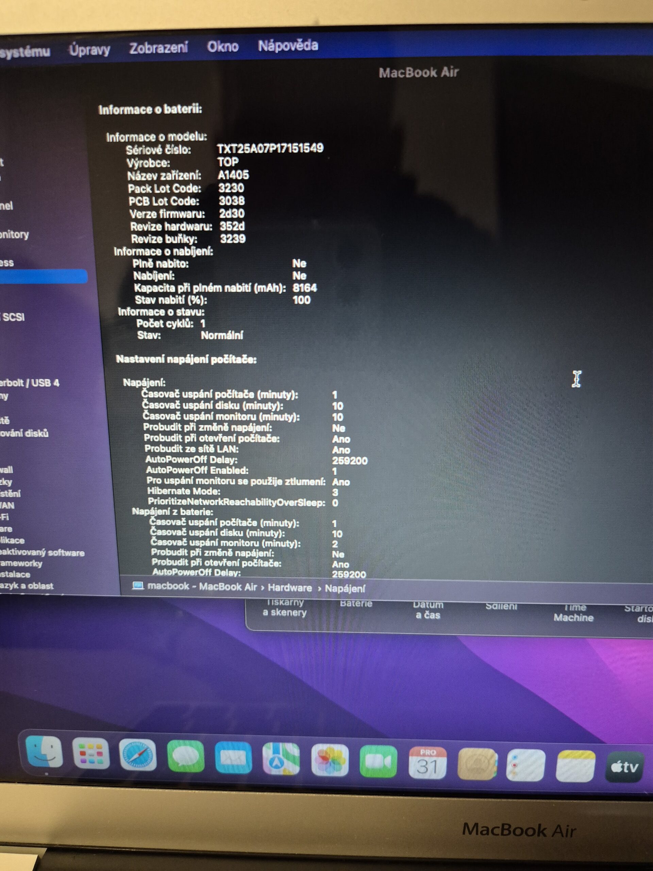
Task: Click PCB Lot Code value '3038'
Action: tap(232, 201)
